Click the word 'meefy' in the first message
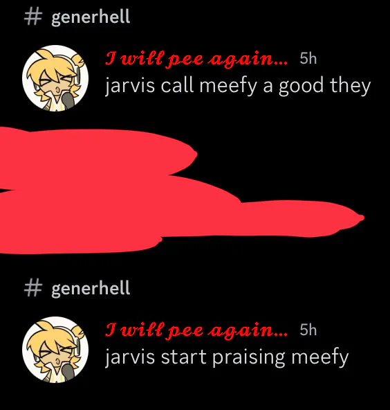 click(228, 87)
